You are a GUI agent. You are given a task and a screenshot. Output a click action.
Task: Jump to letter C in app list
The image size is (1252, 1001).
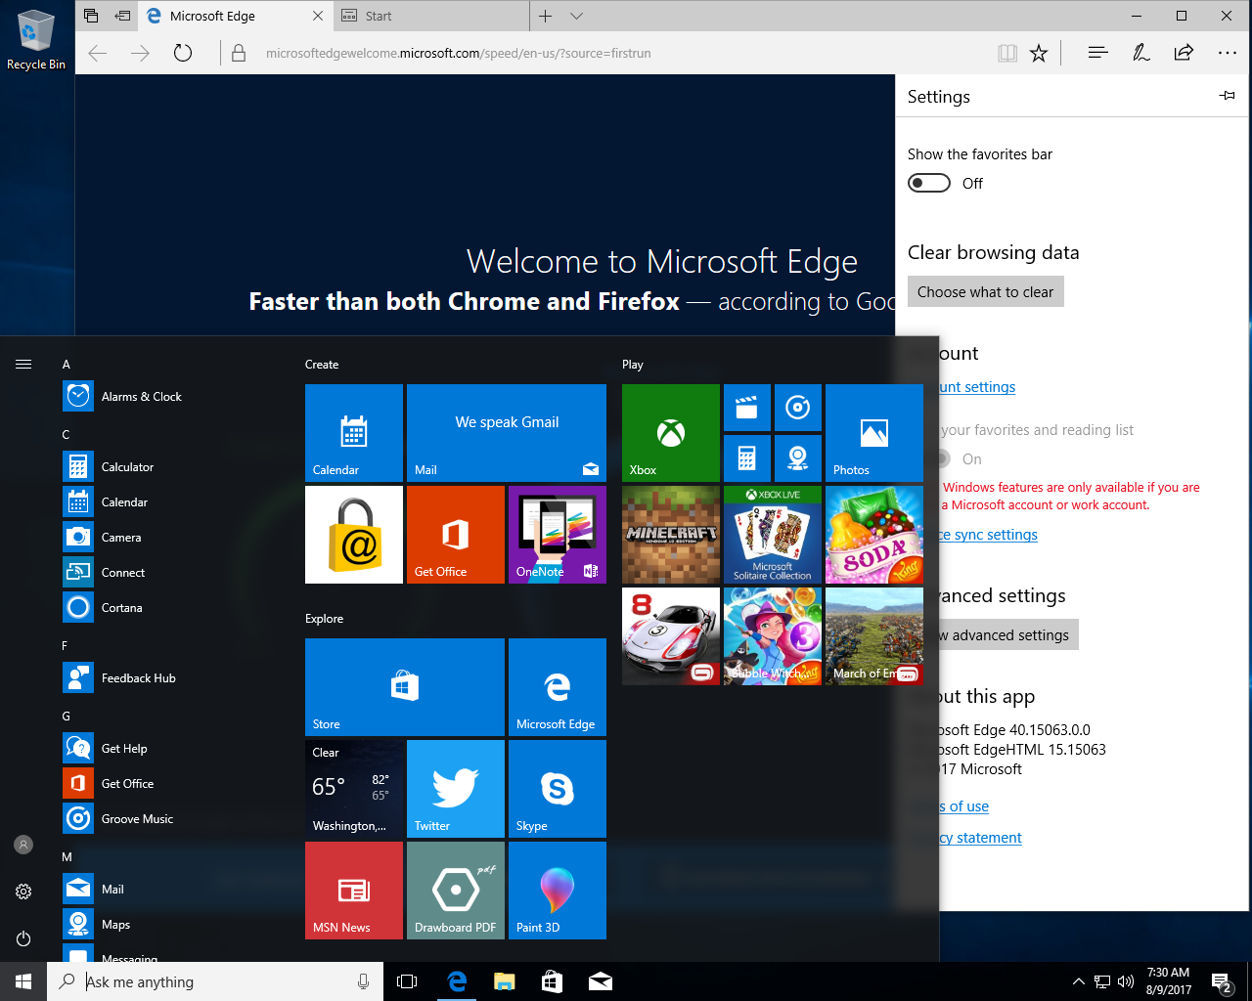(66, 434)
